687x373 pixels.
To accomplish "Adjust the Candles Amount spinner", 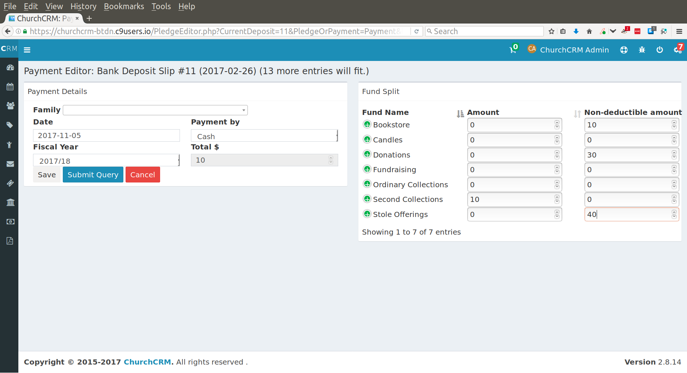I will 557,140.
